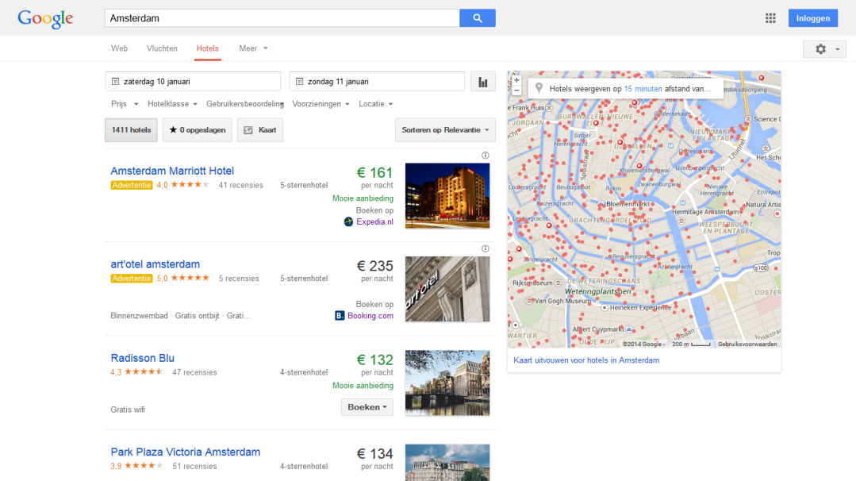Open art'otel amsterdam listing
856x481 pixels.
click(x=155, y=264)
